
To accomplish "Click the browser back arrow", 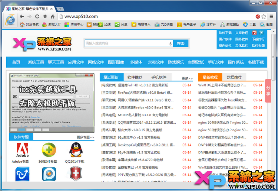I will (x=21, y=16).
